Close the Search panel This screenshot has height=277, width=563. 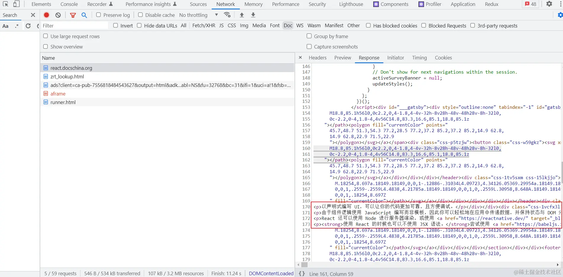33,15
